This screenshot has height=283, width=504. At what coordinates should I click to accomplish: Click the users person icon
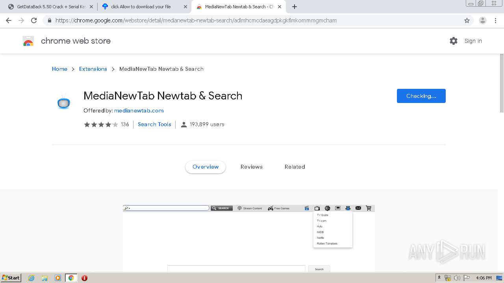183,125
